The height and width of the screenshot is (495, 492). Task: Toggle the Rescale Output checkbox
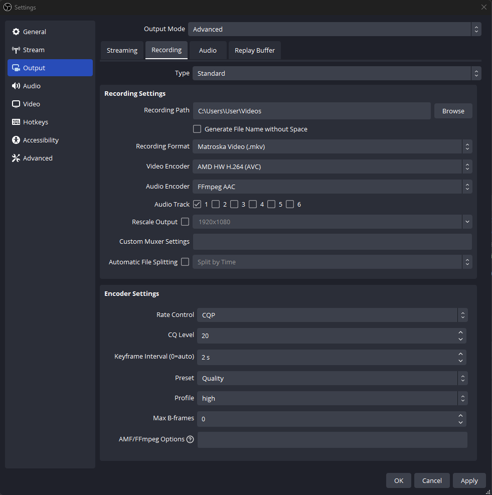[185, 222]
